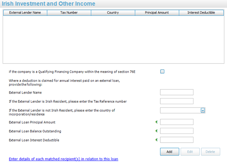Screen dimensions: 227x163
Task: Click the Interest Deductible column header
Action: pos(201,12)
